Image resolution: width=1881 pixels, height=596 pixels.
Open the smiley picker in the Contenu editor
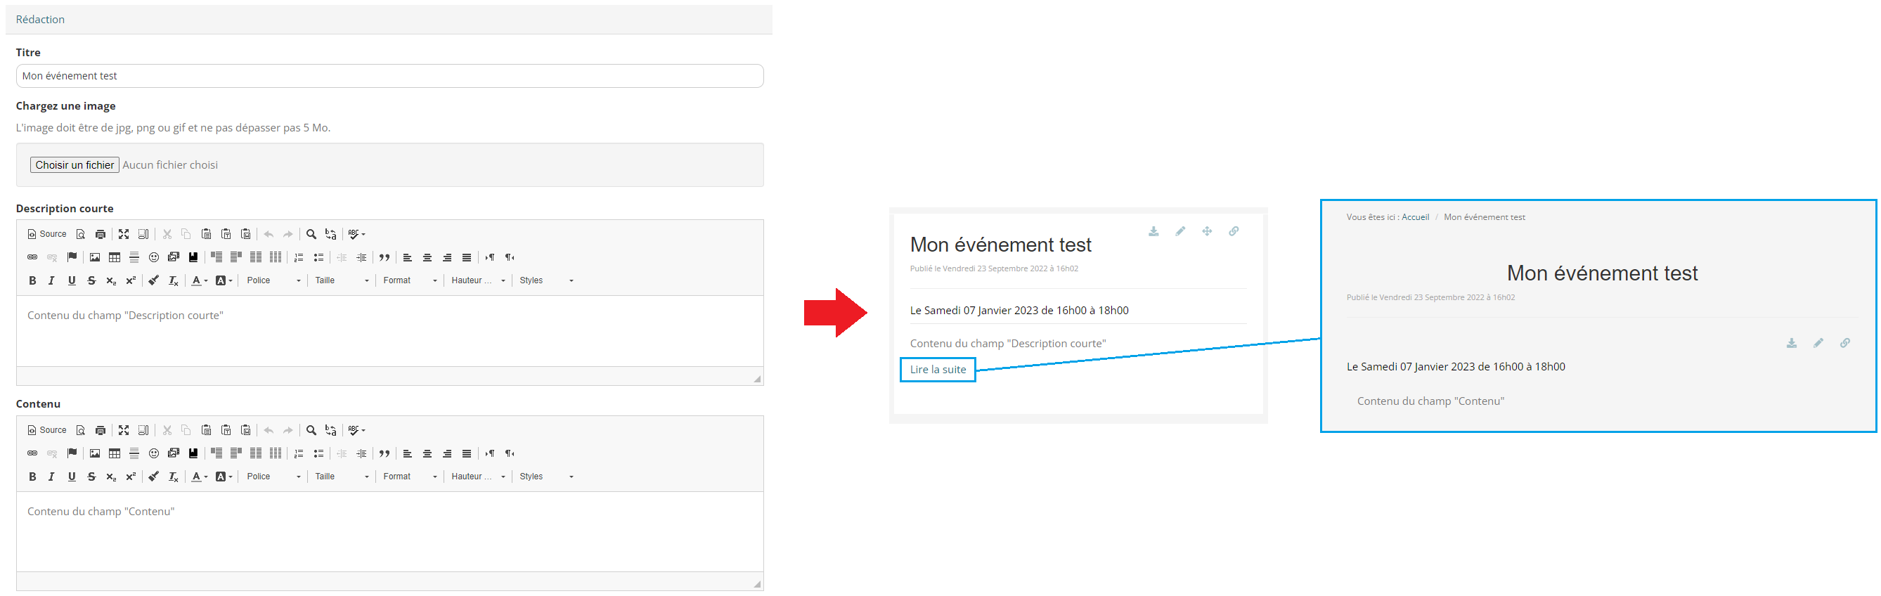pyautogui.click(x=154, y=453)
